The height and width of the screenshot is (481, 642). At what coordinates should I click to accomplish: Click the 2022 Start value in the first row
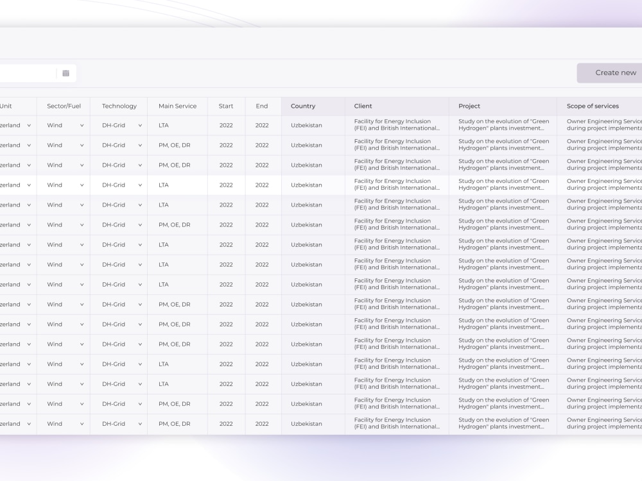(226, 125)
